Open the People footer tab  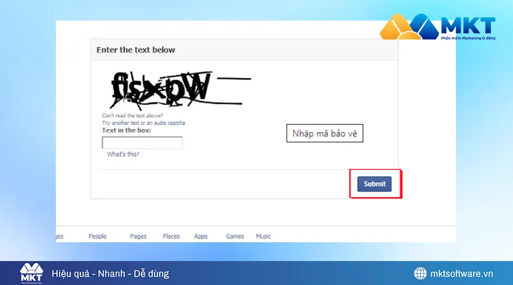(97, 236)
